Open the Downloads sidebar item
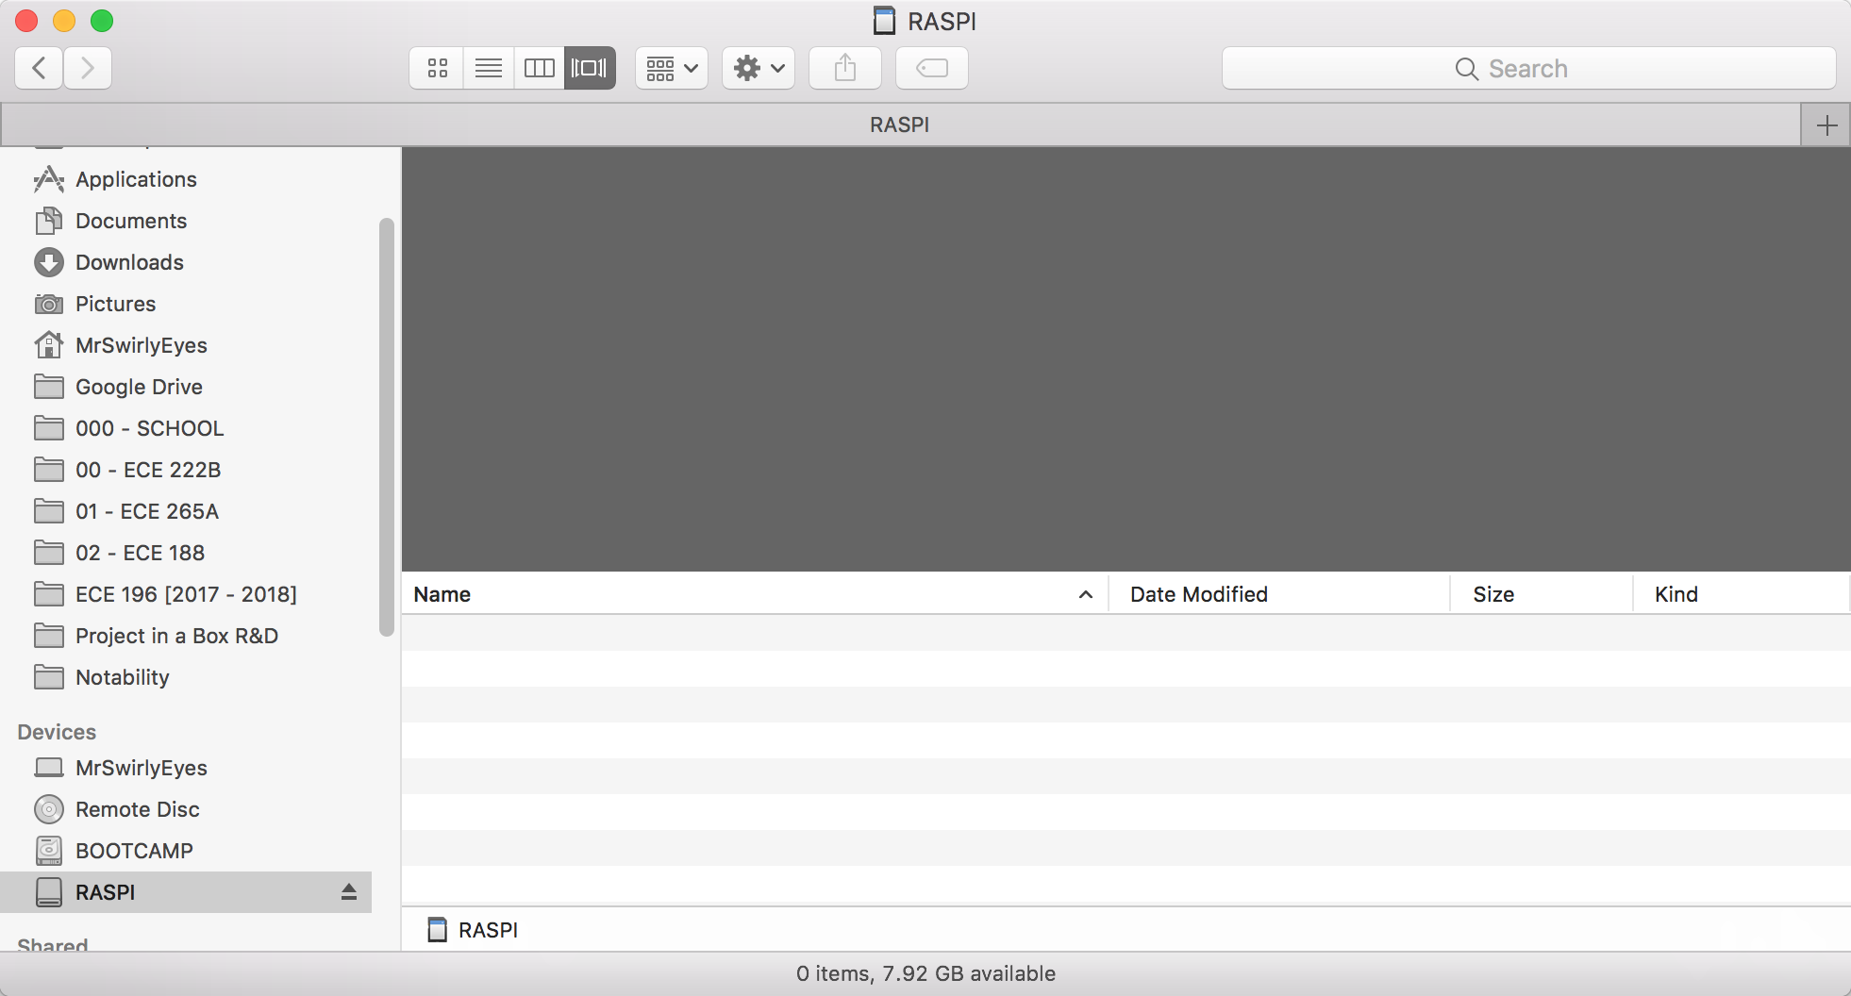 129,262
